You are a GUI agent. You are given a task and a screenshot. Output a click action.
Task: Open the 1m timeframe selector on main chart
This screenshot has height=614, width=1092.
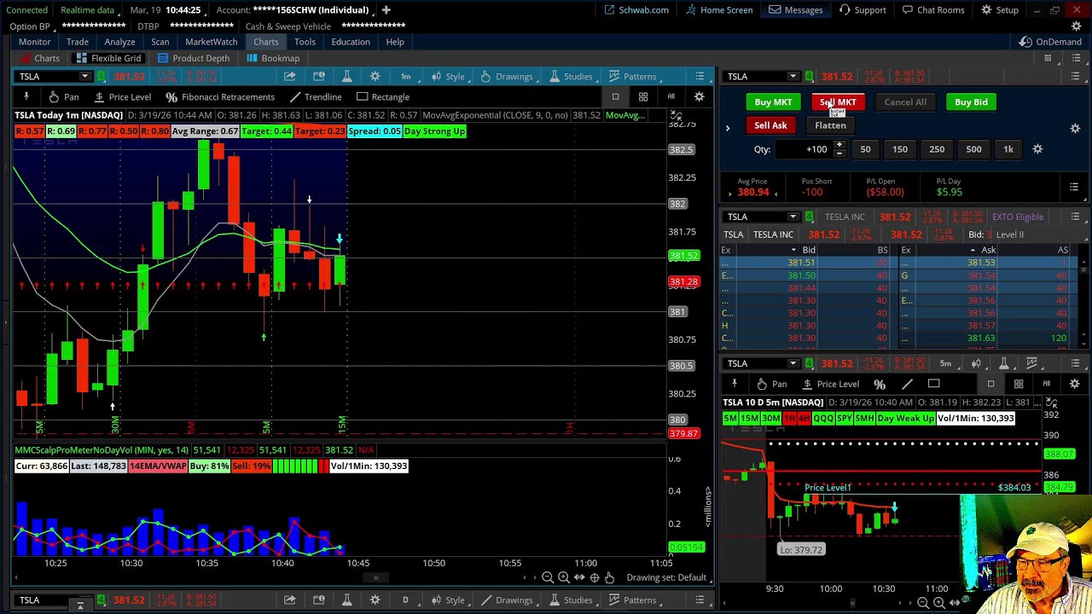[406, 77]
